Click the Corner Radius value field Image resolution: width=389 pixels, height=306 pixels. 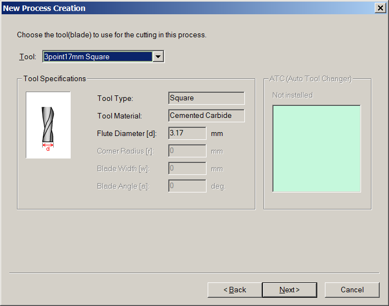click(x=187, y=151)
